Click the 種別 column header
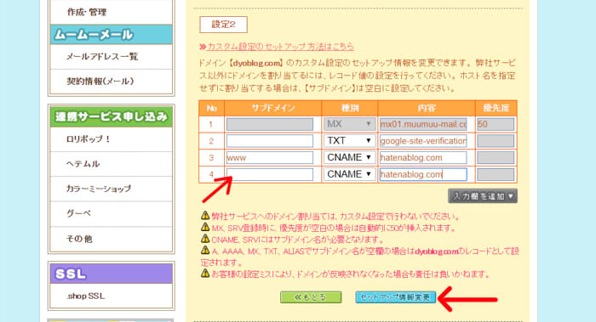This screenshot has height=322, width=596. coord(350,108)
